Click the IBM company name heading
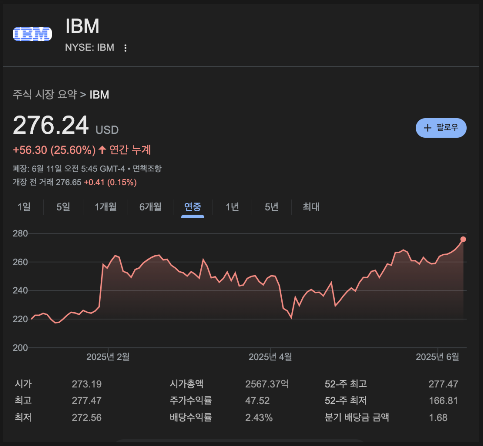The height and width of the screenshot is (446, 483). coord(82,26)
